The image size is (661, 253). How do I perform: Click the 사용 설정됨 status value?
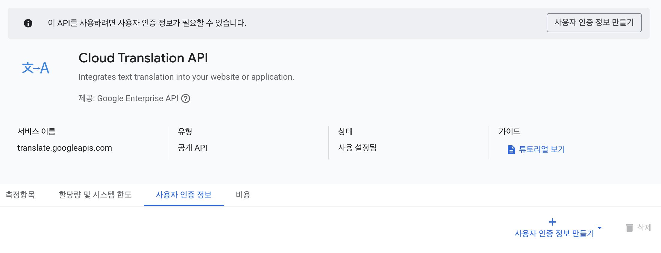pyautogui.click(x=357, y=148)
